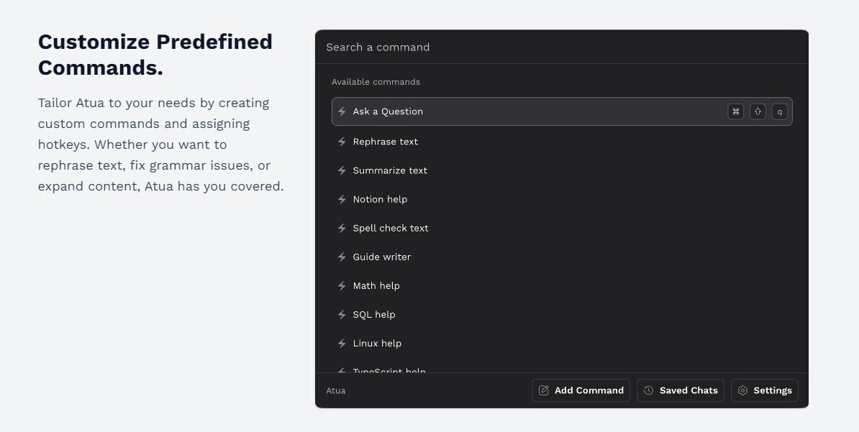Click the lightning icon beside Summarize text

[342, 170]
